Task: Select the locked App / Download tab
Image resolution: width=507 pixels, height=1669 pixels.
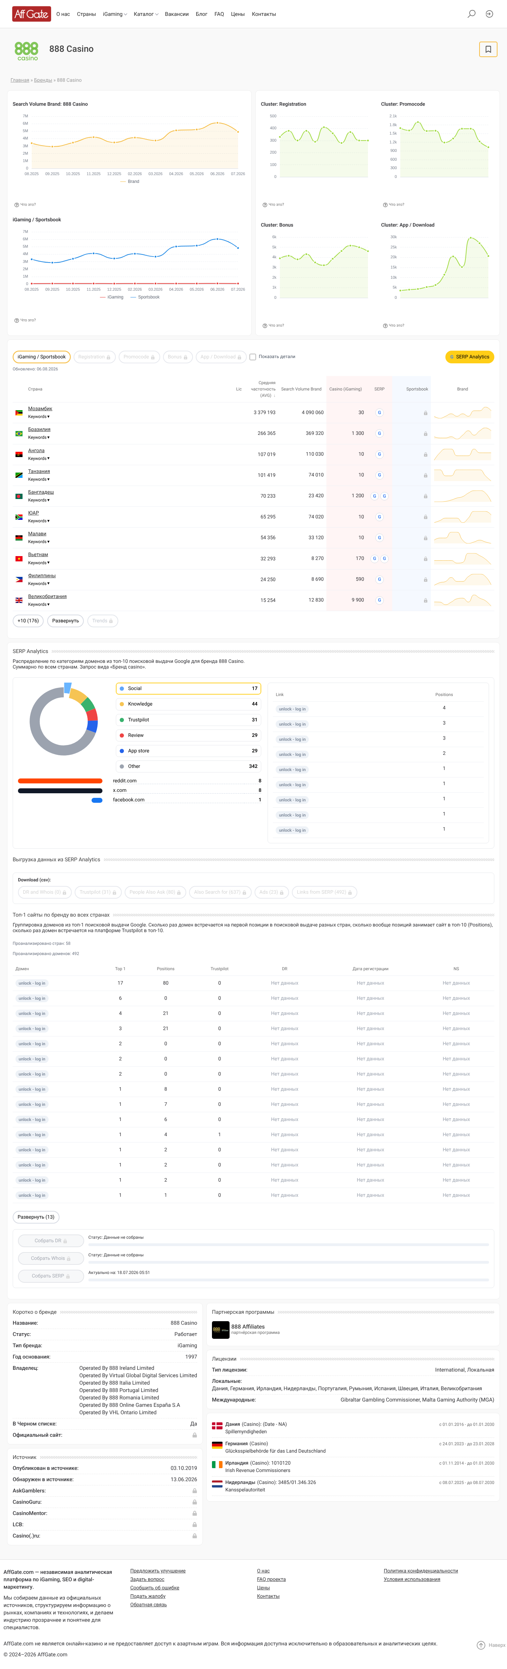Action: point(221,357)
